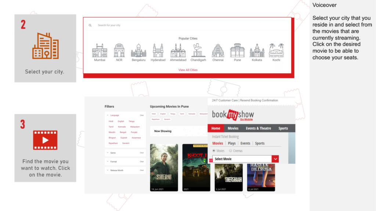Open the Sherni movie poster
Viewport: 376px width, 211px height.
point(164,167)
